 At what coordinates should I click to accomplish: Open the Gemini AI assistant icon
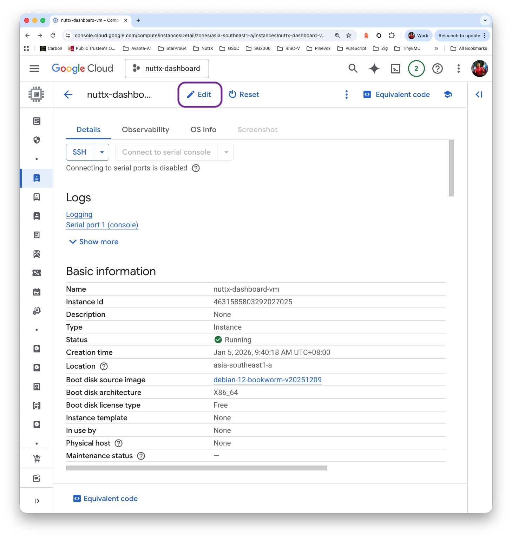pyautogui.click(x=374, y=69)
